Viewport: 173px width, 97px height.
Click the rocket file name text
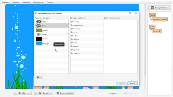click(44, 34)
